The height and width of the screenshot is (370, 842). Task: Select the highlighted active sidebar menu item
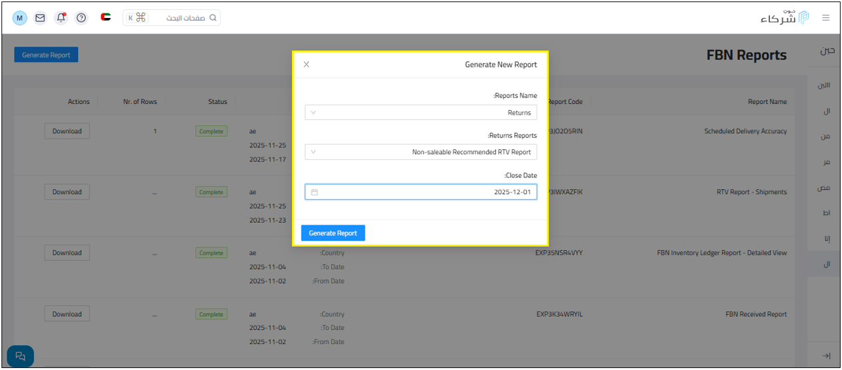coord(826,264)
